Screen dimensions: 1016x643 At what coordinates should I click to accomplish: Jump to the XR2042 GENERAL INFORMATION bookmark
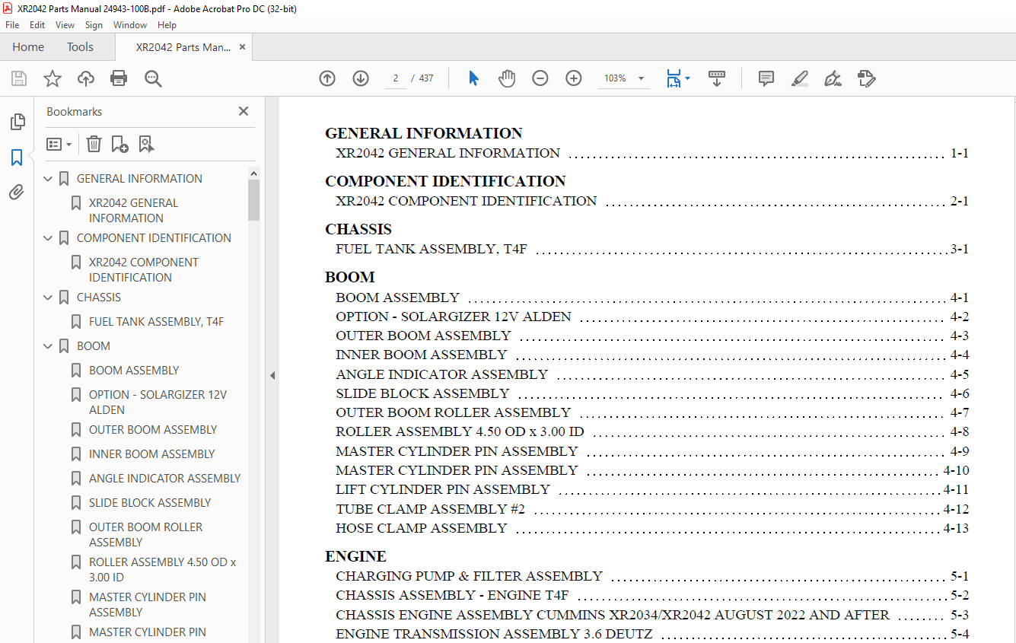coord(134,211)
